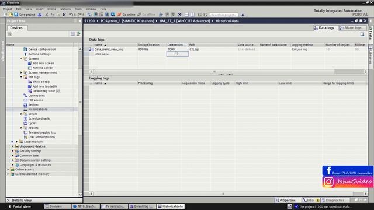Click the Split editor space horizontally icon
This screenshot has height=210, width=374.
[186, 15]
